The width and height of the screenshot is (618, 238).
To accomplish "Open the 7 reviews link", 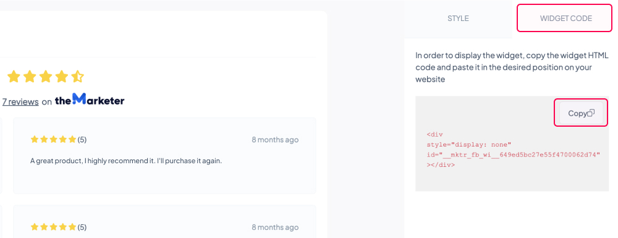I will (20, 101).
